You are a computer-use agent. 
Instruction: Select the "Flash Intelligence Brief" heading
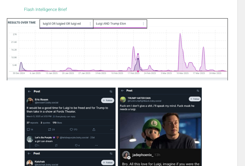[x=46, y=10]
